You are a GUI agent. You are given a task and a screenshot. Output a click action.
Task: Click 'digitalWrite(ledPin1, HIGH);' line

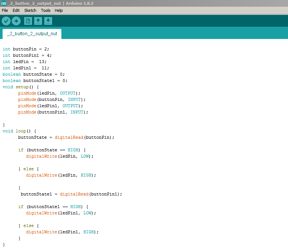click(x=62, y=232)
